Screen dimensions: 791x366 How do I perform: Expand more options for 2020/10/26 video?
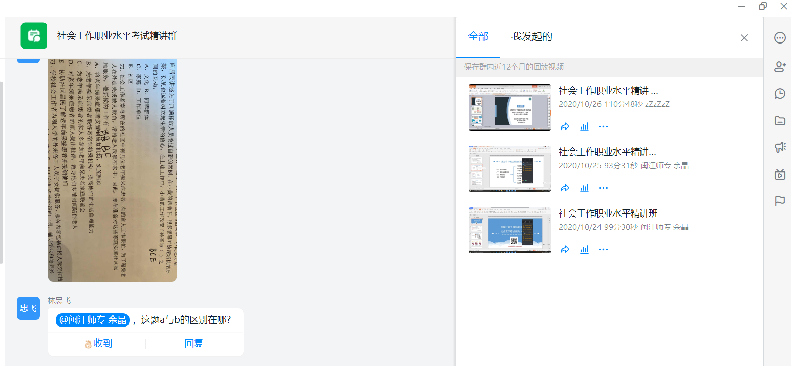pyautogui.click(x=603, y=126)
